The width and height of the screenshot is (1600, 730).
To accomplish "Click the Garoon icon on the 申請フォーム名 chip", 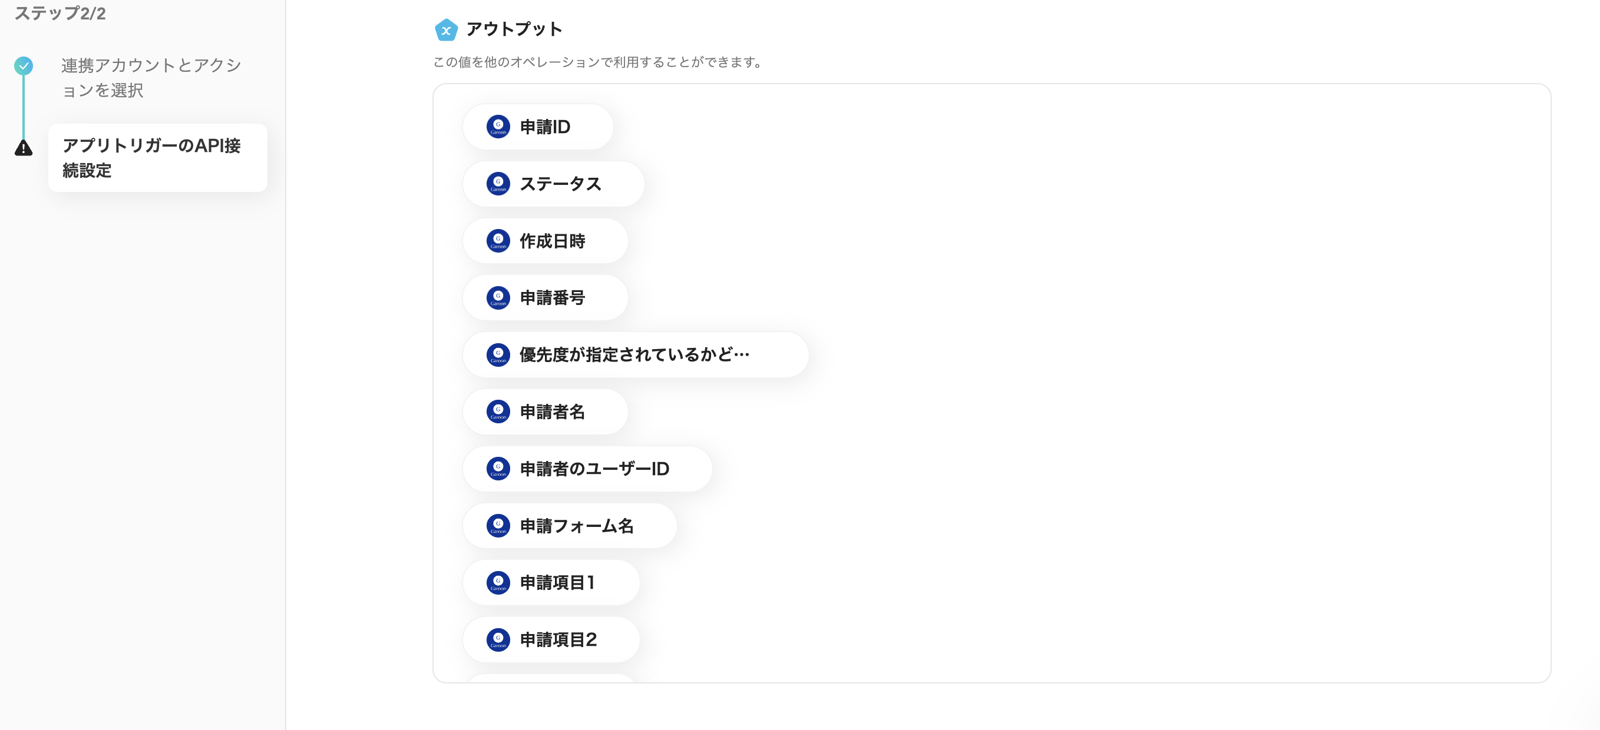I will [x=499, y=525].
